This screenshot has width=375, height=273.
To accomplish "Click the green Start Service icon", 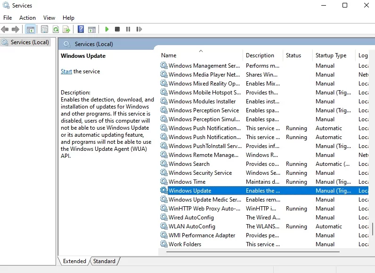I will click(x=107, y=29).
